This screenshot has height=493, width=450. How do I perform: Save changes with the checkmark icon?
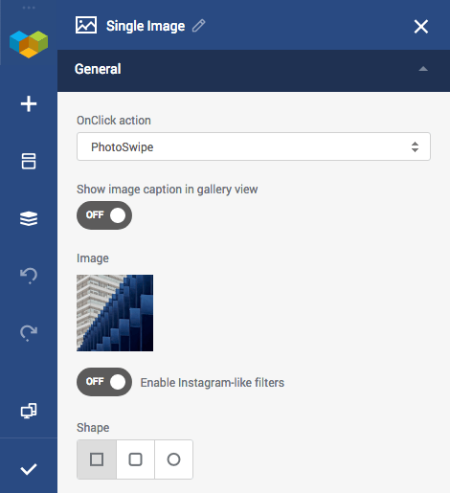[29, 469]
